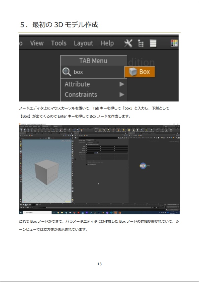Toggle Consolidate Corner Points checkbox

[x=86, y=144]
